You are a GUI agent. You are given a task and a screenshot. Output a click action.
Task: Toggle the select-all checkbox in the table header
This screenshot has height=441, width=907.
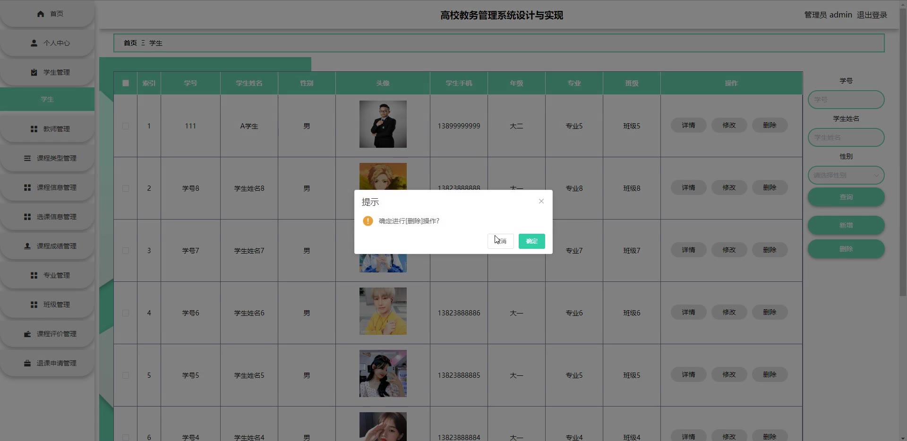[x=126, y=83]
